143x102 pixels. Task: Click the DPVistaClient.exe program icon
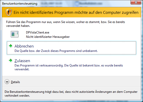pyautogui.click(x=15, y=34)
